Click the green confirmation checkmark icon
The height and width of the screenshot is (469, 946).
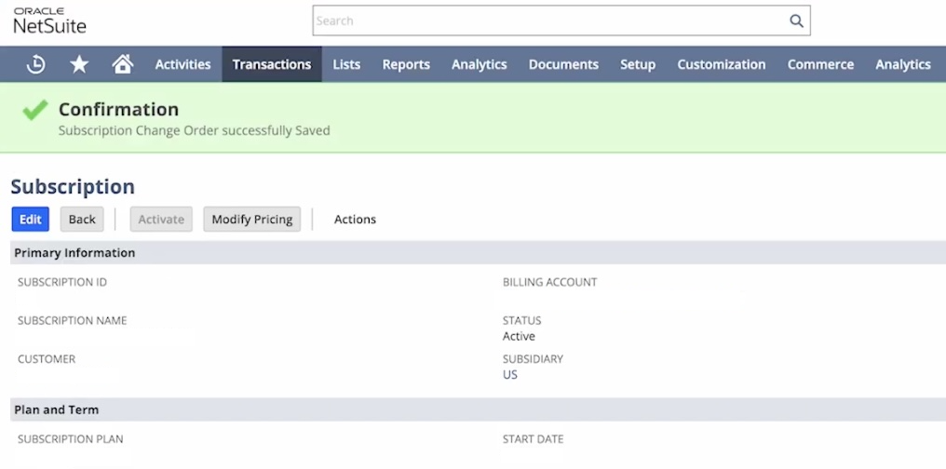point(34,112)
